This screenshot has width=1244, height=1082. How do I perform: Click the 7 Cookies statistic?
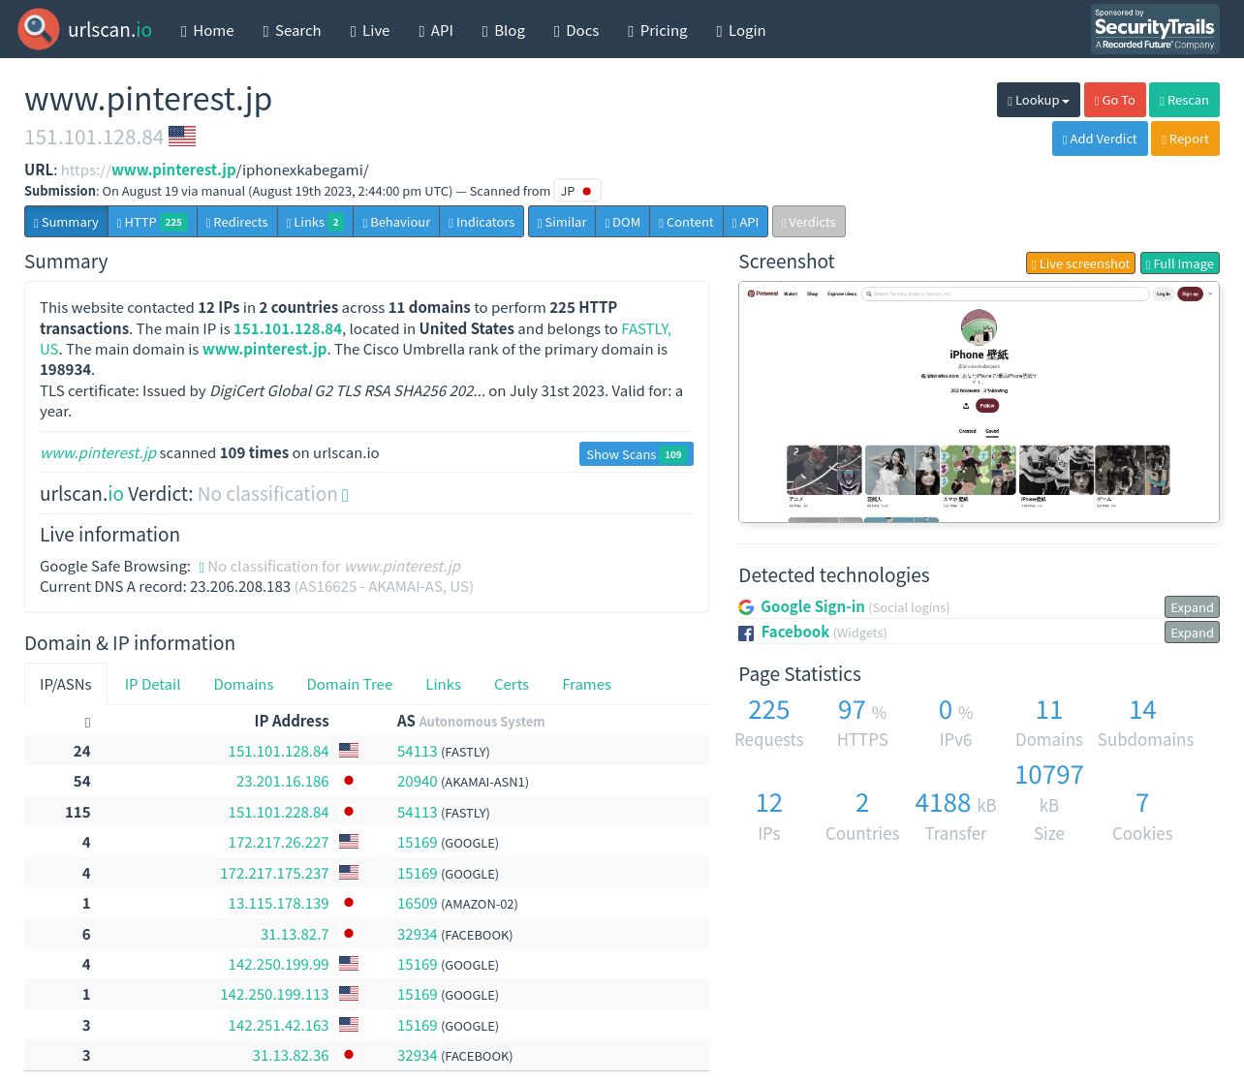[1142, 817]
